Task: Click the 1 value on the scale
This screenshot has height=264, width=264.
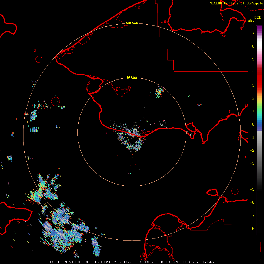Action: (253, 111)
